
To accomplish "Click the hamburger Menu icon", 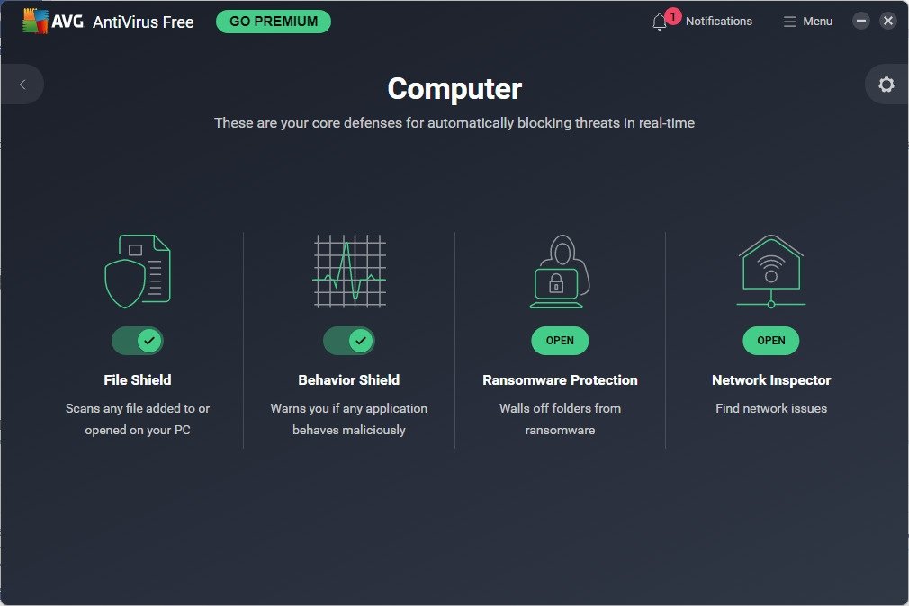I will tap(789, 22).
